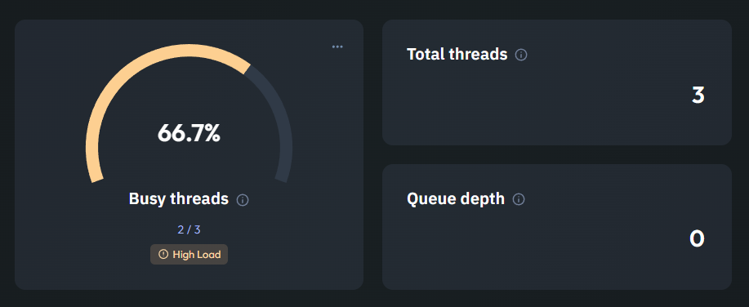This screenshot has height=307, width=749.
Task: Click the Total threads heading
Action: [457, 55]
